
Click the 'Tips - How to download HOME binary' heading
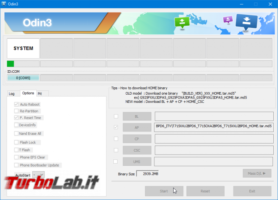[139, 88]
